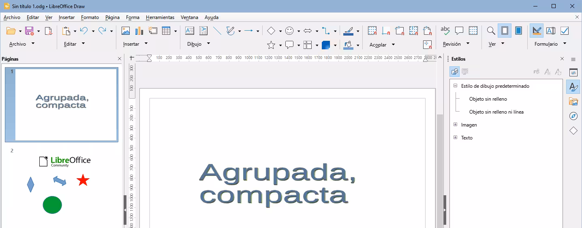The width and height of the screenshot is (582, 228).
Task: Toggle form Design Mode
Action: coord(537,31)
